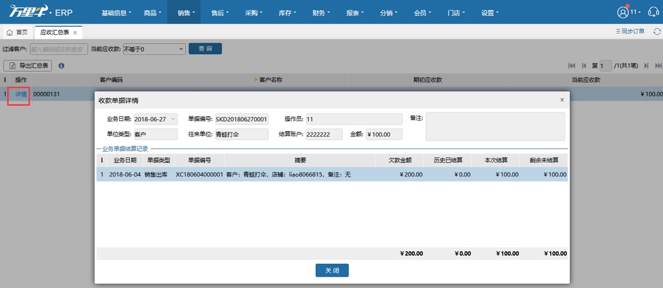Click the 结算账户 field showing 2222222
The image size is (663, 288).
click(x=325, y=134)
